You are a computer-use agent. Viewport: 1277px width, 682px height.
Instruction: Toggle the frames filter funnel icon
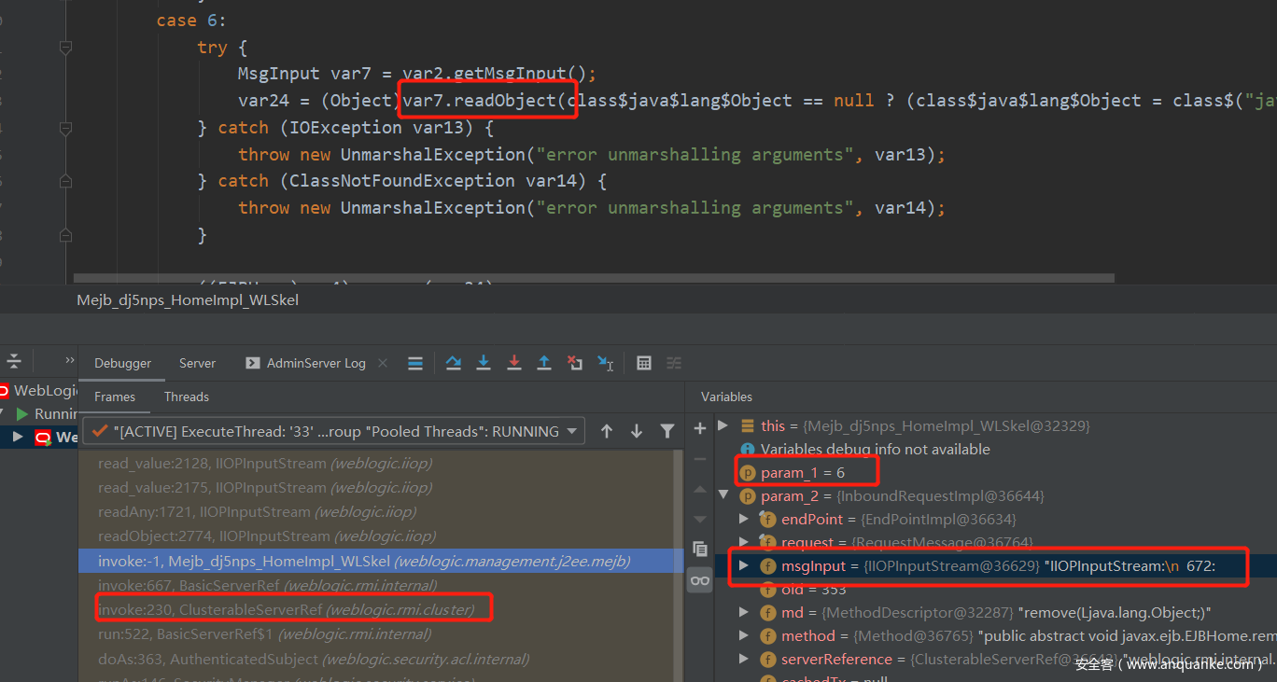point(667,431)
